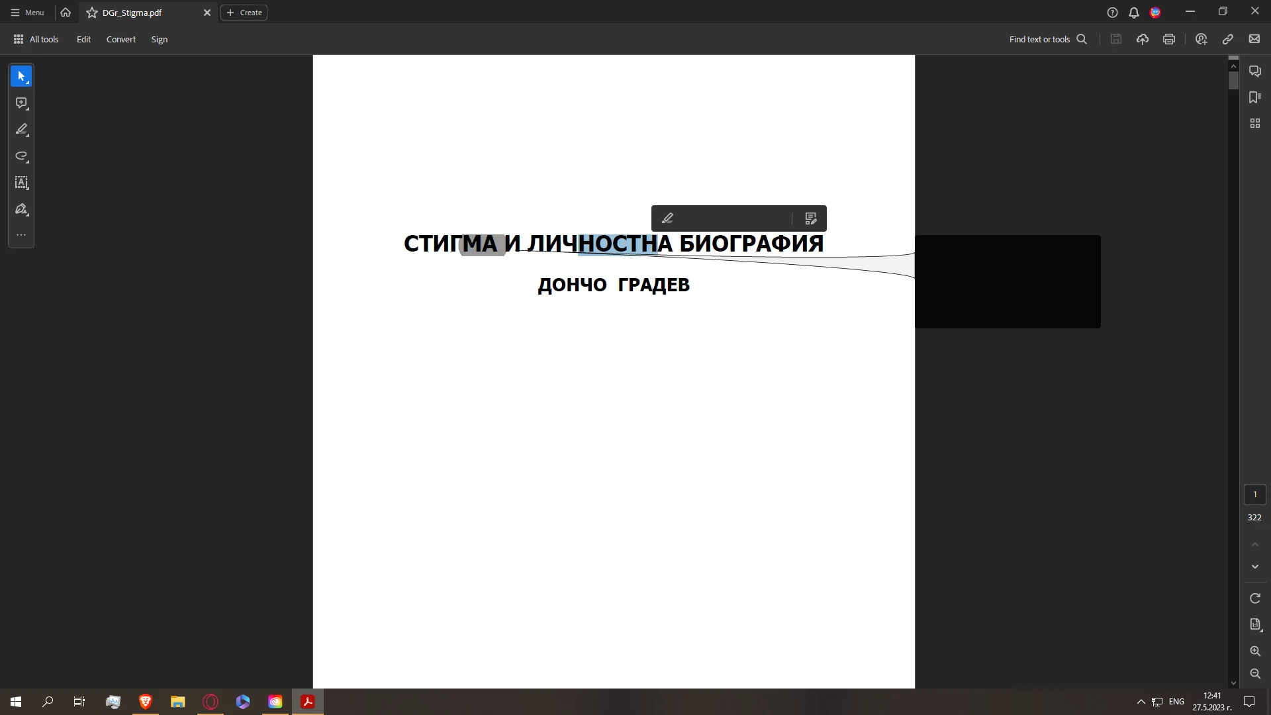This screenshot has height=715, width=1271.
Task: Open the bookmarks panel
Action: (1254, 97)
